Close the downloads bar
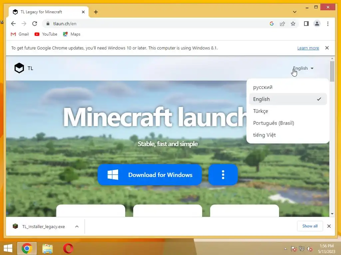 329,226
